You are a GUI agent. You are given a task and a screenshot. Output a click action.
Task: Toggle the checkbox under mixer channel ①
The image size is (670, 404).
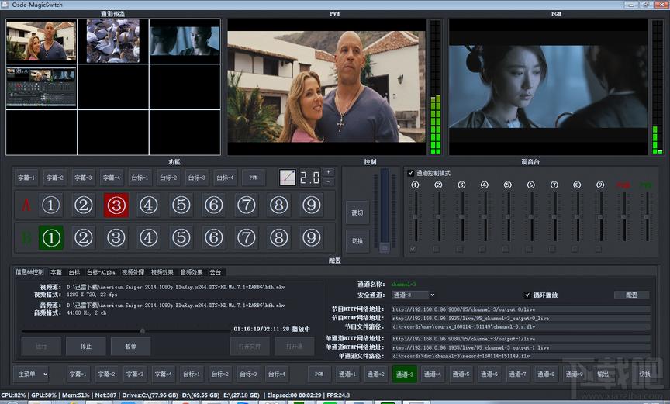tap(413, 249)
